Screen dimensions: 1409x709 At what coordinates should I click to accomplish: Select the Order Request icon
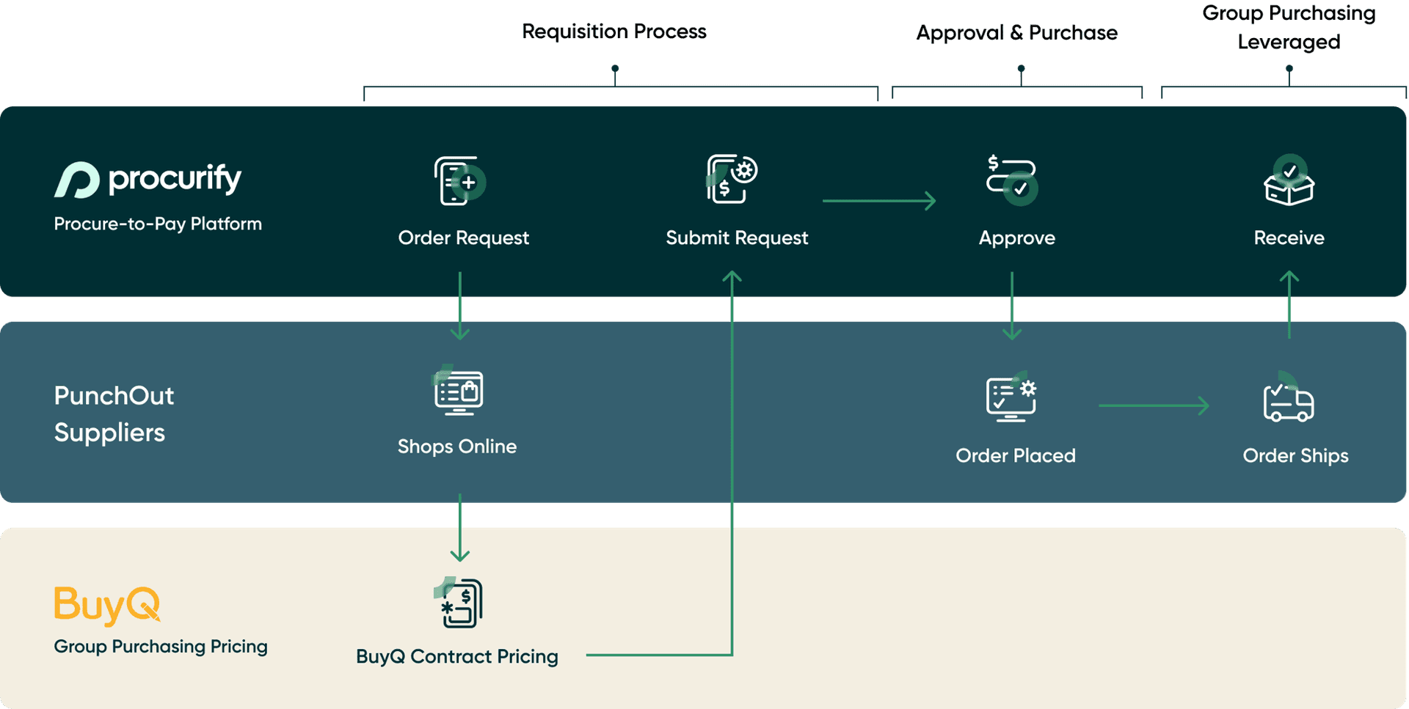pos(459,180)
